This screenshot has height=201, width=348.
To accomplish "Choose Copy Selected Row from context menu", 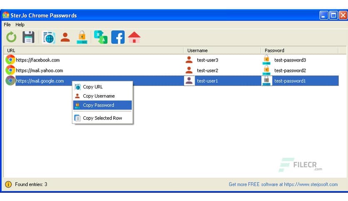I will [x=102, y=118].
